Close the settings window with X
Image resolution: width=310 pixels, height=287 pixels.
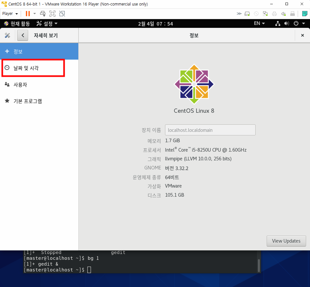point(302,35)
